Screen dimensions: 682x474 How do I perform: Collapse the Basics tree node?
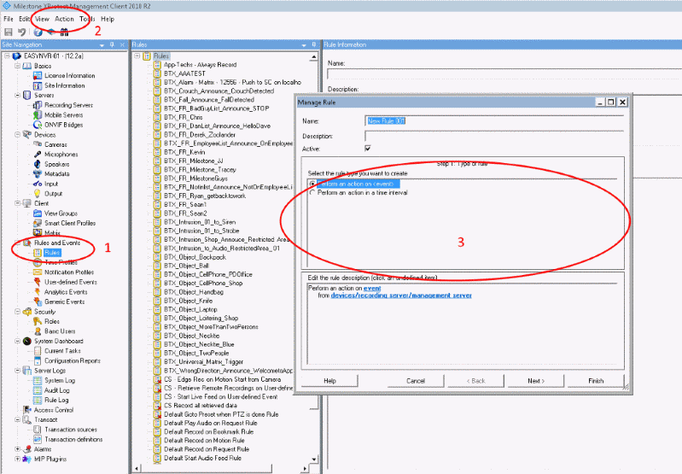coord(17,66)
